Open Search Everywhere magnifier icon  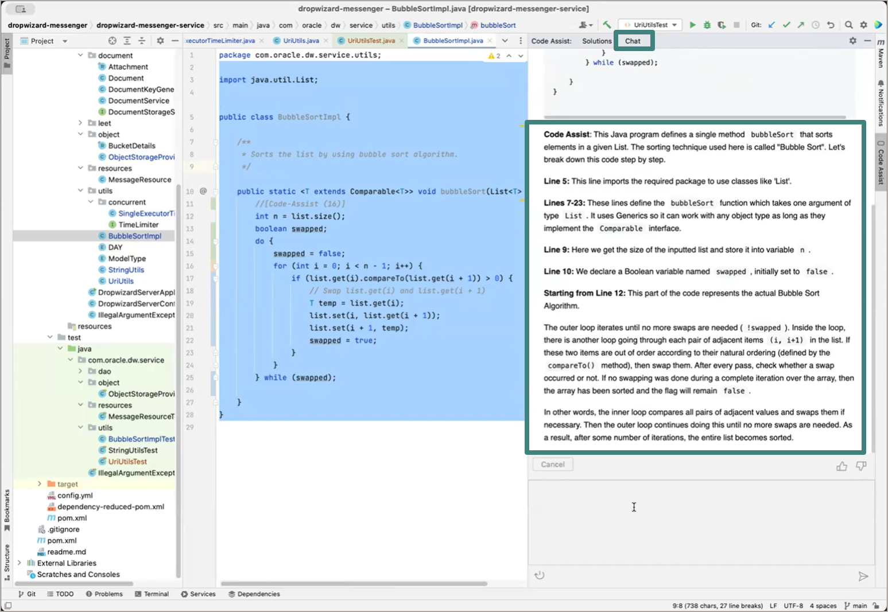[x=848, y=25]
